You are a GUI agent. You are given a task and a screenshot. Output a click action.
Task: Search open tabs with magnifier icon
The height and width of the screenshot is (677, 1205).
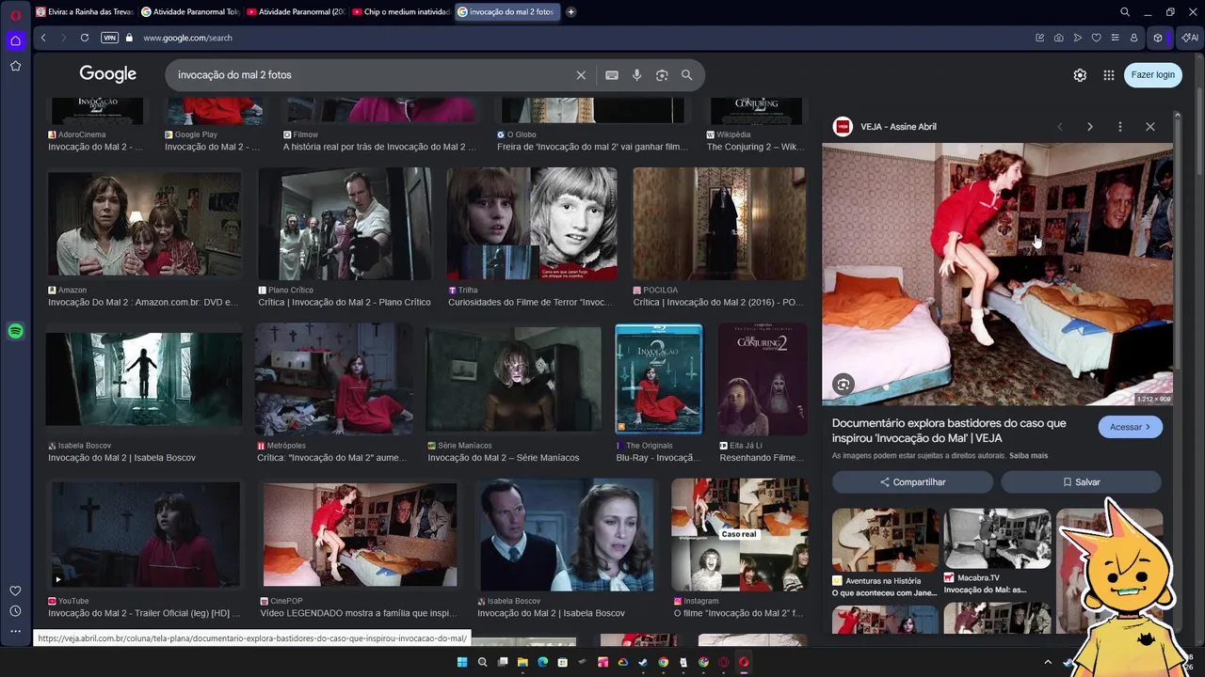coord(1125,12)
